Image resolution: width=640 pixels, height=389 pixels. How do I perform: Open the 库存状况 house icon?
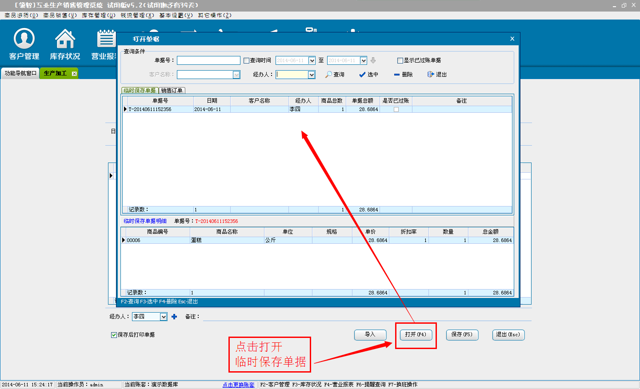coord(65,44)
